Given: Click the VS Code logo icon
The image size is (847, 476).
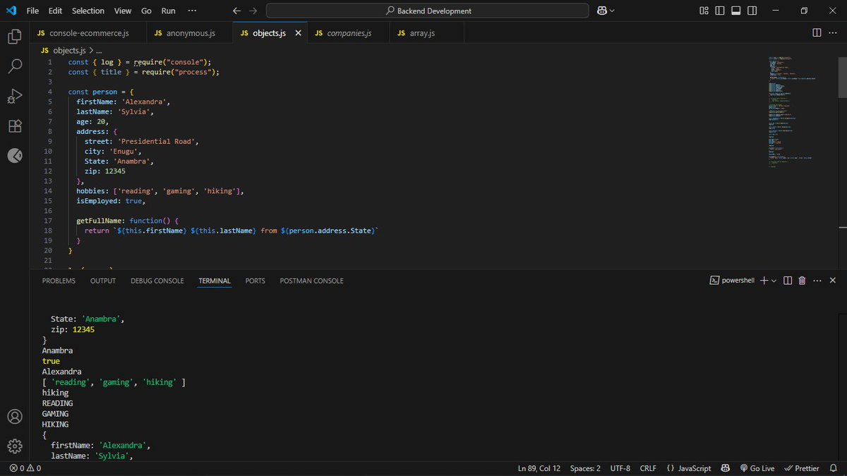Looking at the screenshot, I should point(11,11).
